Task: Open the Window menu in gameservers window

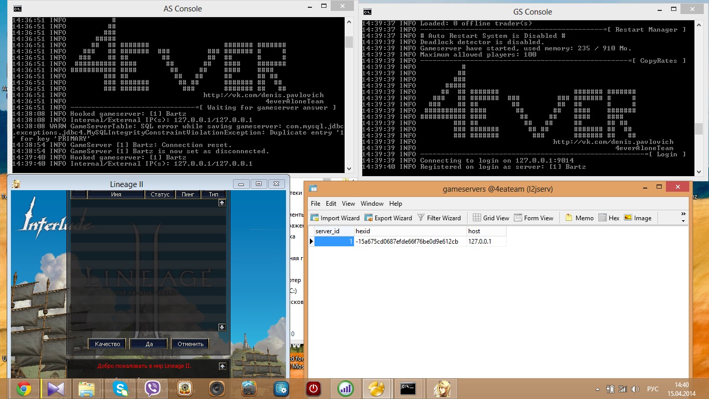Action: (372, 204)
